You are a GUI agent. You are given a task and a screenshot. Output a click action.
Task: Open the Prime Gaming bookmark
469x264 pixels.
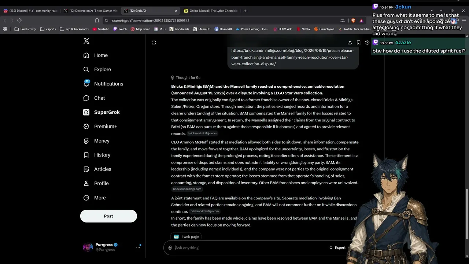click(x=252, y=29)
